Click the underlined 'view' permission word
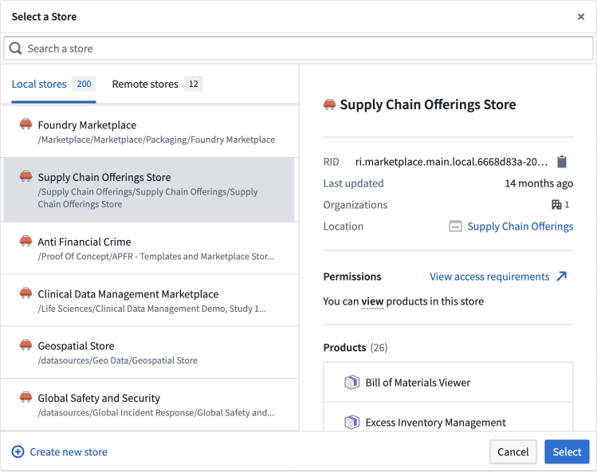This screenshot has width=597, height=472. coord(372,301)
